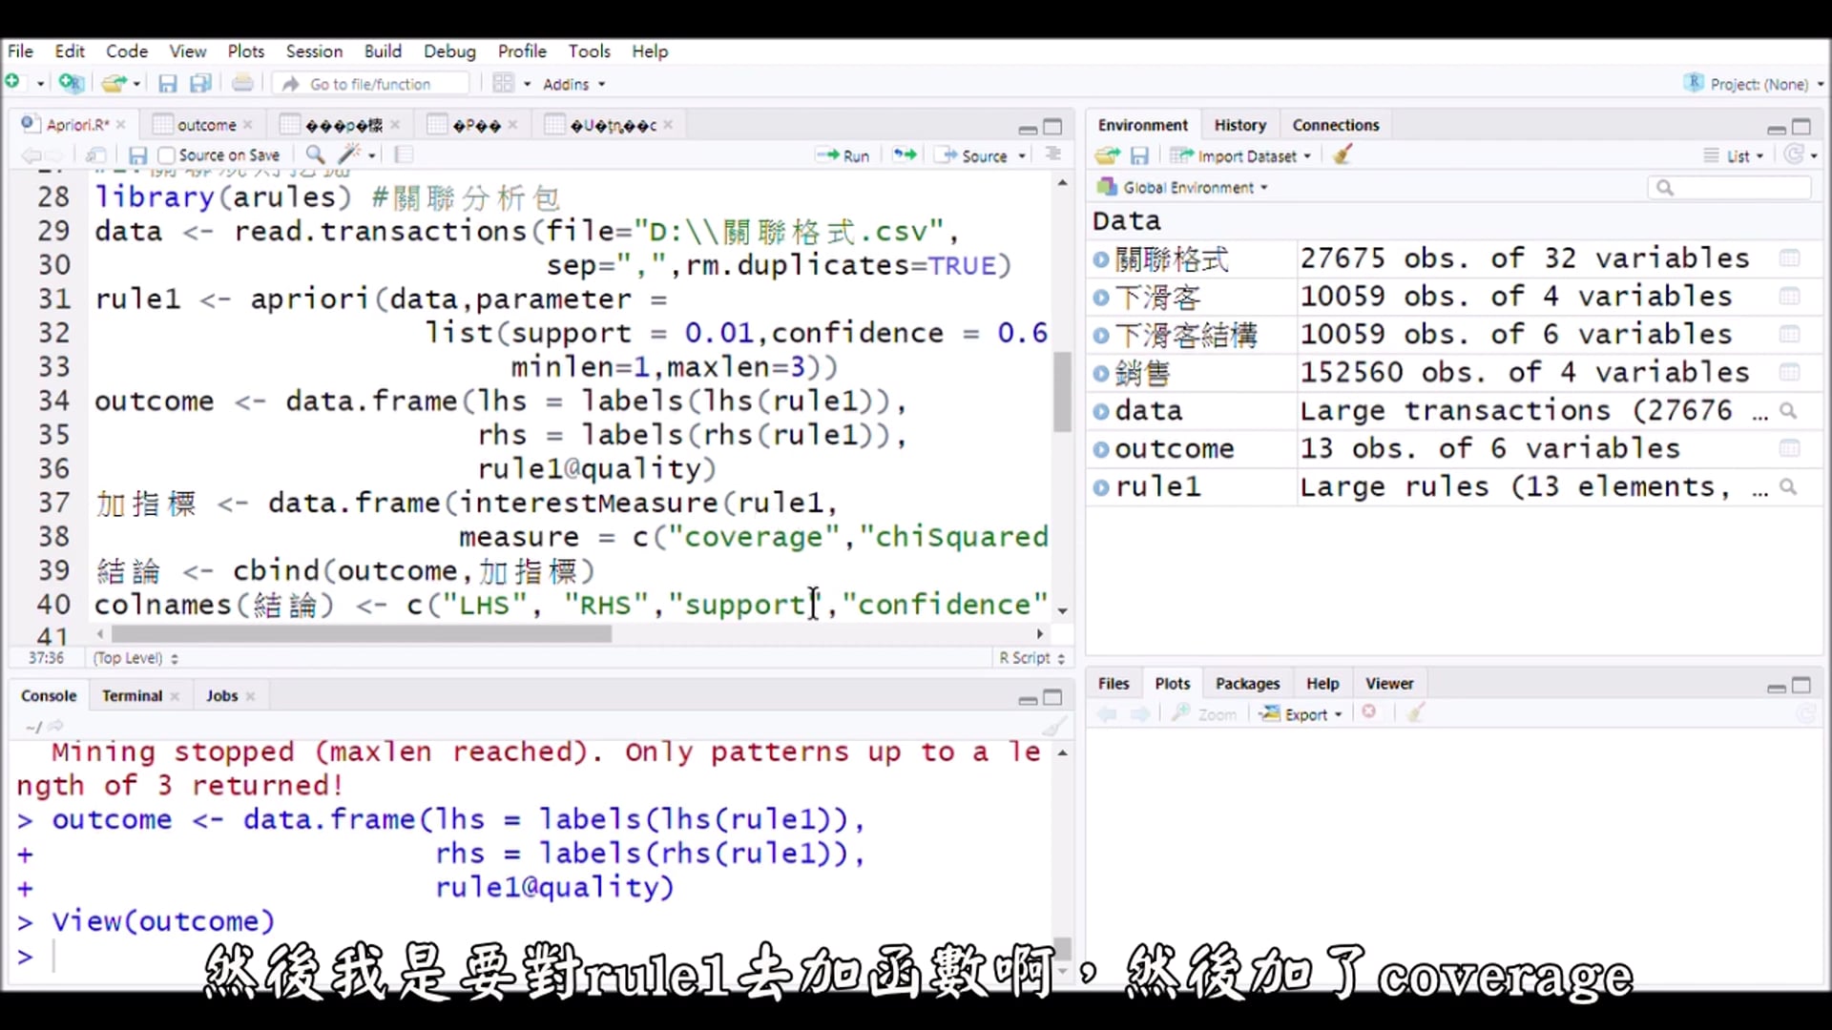Click the Re-run previous code icon
Image resolution: width=1832 pixels, height=1030 pixels.
click(904, 154)
